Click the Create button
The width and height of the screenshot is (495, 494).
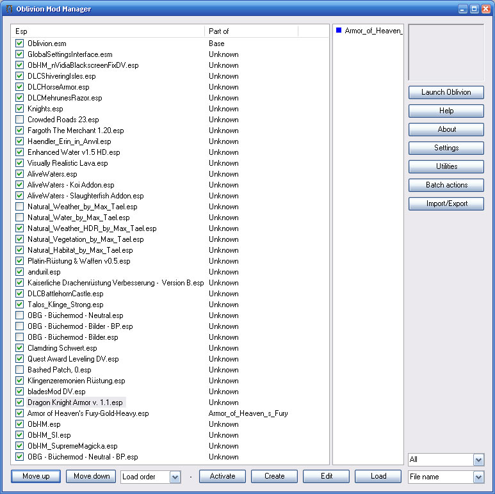click(x=274, y=476)
